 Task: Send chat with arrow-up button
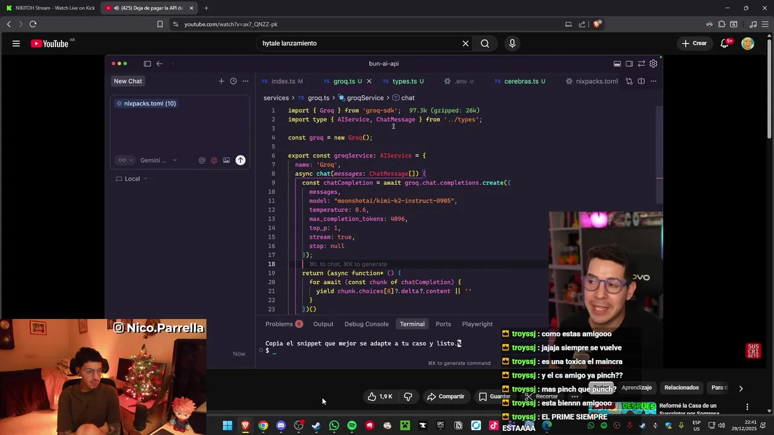pyautogui.click(x=241, y=160)
